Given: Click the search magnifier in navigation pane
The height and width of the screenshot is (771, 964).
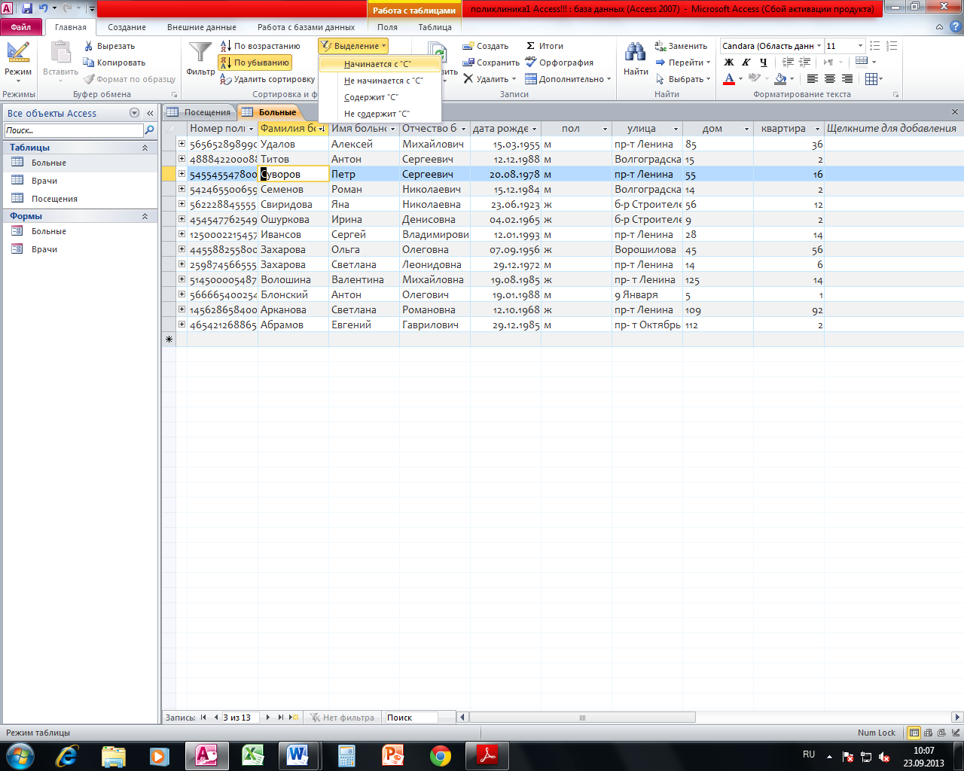Looking at the screenshot, I should (x=149, y=130).
